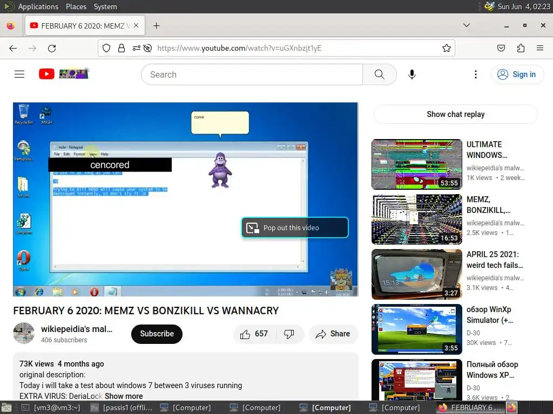Click the bee tray icon in top panel
Image resolution: width=553 pixels, height=414 pixels.
pos(489,6)
